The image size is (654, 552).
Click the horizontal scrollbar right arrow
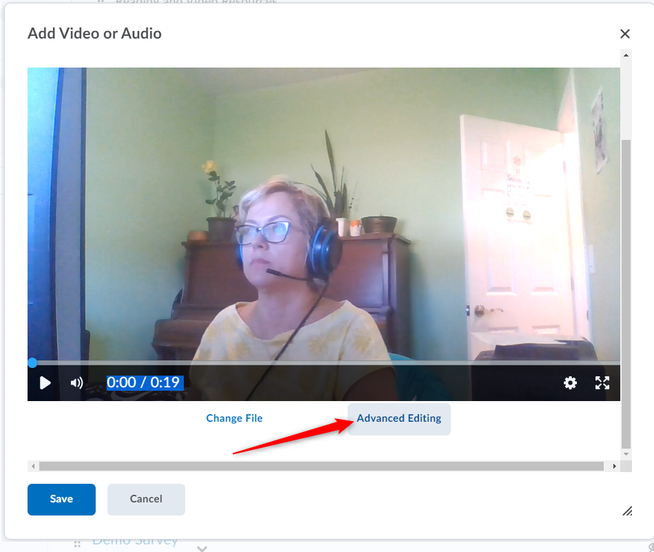point(615,467)
